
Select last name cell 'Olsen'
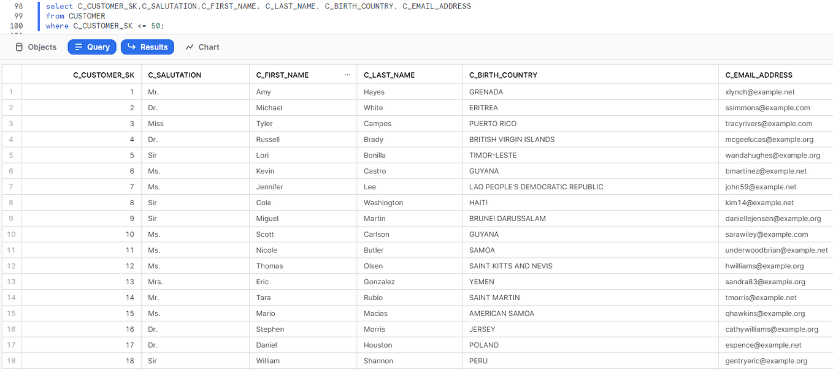pyautogui.click(x=373, y=266)
